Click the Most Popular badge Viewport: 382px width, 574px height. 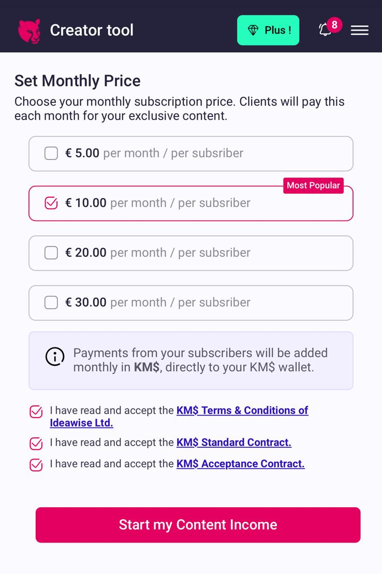[314, 186]
